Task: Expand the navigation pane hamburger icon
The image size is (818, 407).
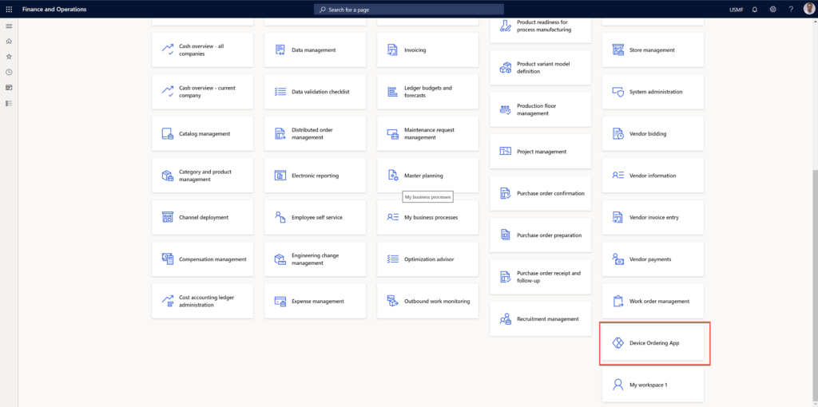Action: point(9,26)
